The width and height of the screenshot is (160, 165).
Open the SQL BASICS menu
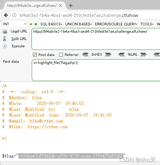pos(51,24)
